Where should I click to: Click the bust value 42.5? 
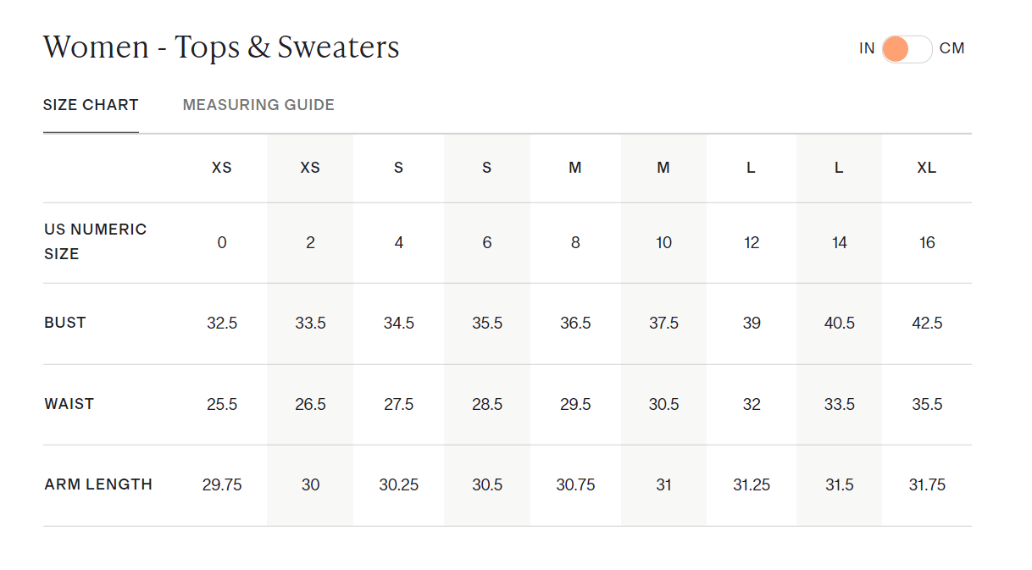pos(927,324)
